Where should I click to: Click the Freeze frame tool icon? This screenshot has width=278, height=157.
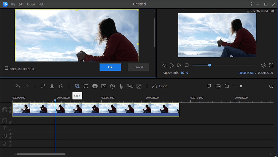click(x=104, y=86)
